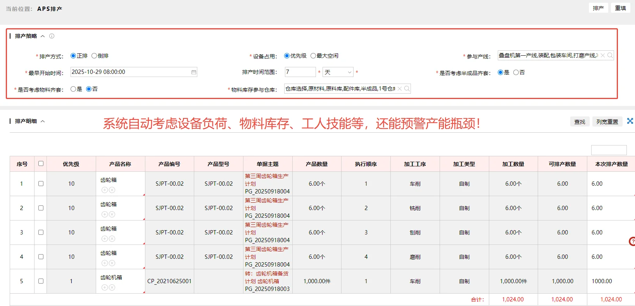Click the 列宽重置 button
The image size is (635, 306).
[x=607, y=121]
